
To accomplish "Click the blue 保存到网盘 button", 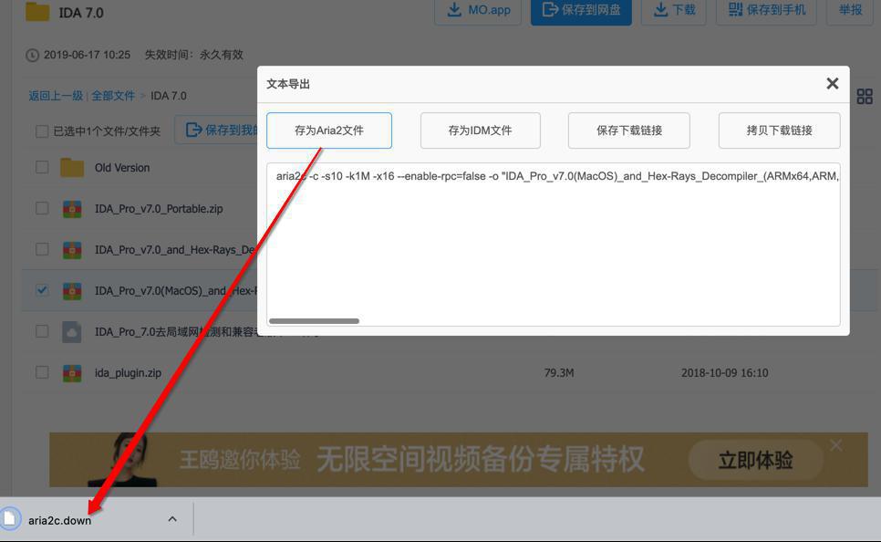I will coord(581,10).
